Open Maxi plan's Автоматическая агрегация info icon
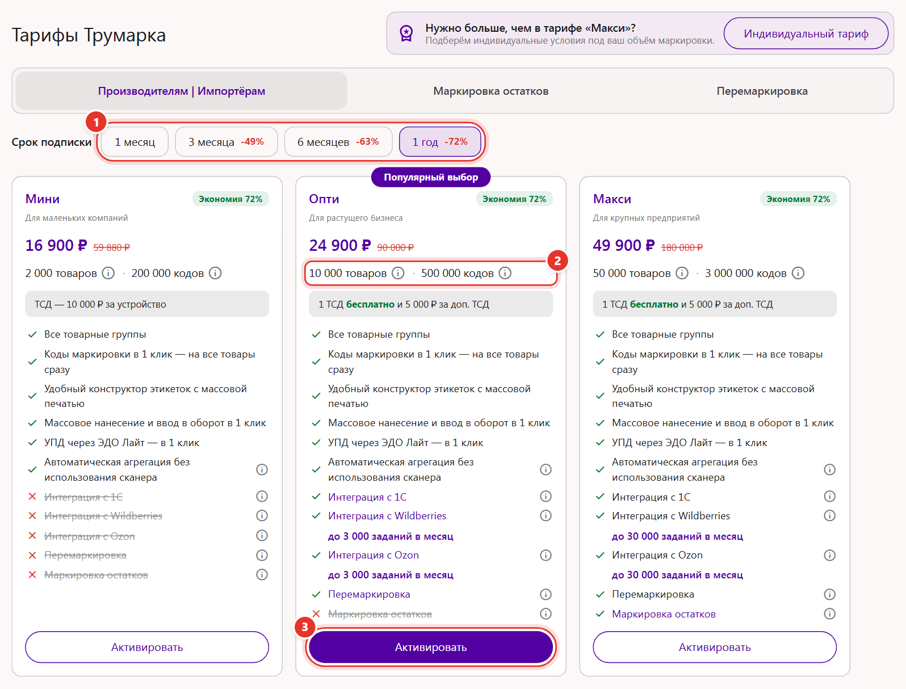Viewport: 906px width, 689px height. pyautogui.click(x=829, y=469)
